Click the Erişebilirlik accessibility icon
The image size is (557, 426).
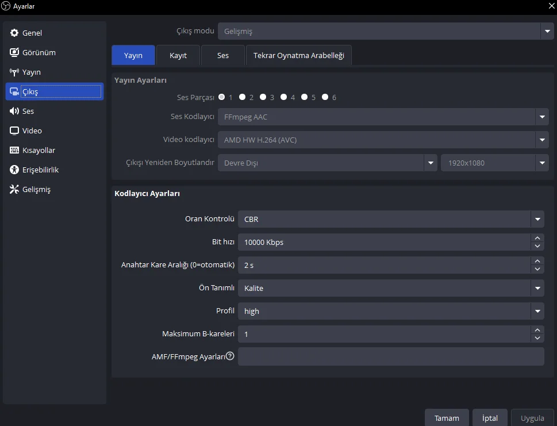tap(14, 170)
